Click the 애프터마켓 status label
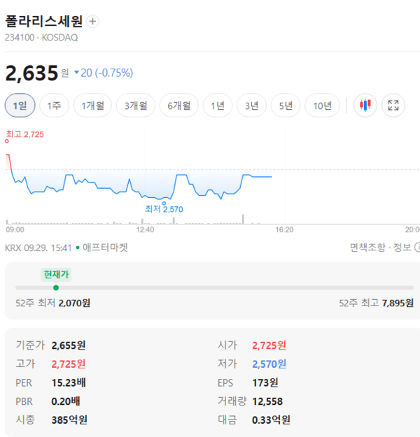The width and height of the screenshot is (420, 437). point(105,248)
